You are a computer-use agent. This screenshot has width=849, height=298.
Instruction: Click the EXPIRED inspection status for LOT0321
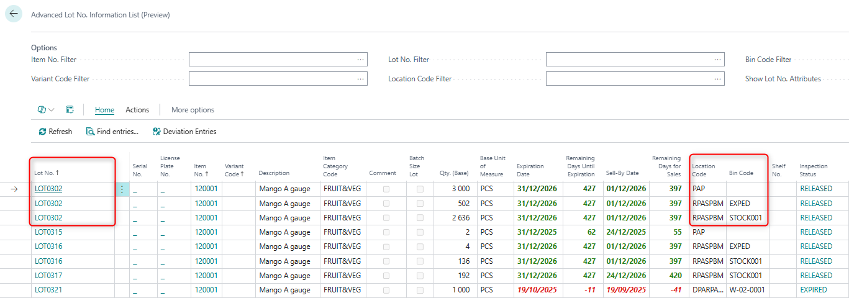(813, 290)
